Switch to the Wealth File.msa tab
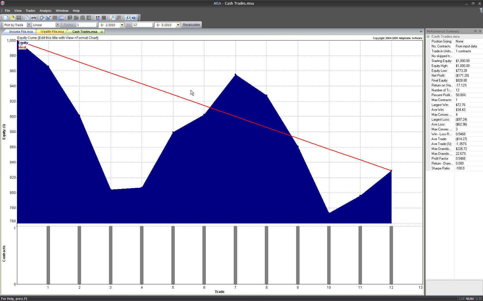 [x=52, y=32]
